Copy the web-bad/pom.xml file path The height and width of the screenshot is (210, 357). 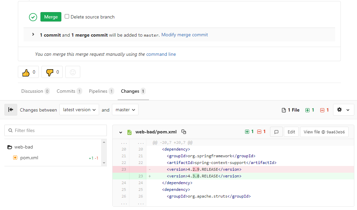(x=184, y=132)
